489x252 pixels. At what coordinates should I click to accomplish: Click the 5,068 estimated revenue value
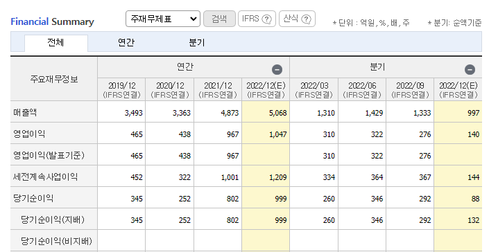[278, 113]
